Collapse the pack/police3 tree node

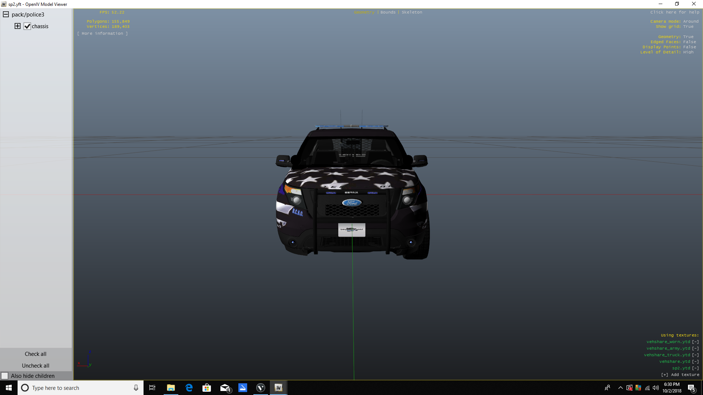click(6, 14)
